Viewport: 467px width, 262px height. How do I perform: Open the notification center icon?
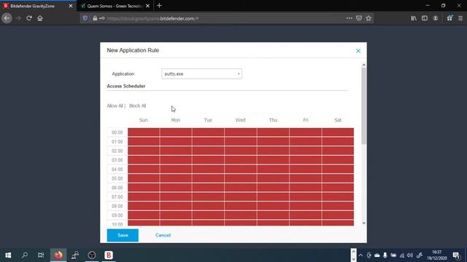pos(456,255)
